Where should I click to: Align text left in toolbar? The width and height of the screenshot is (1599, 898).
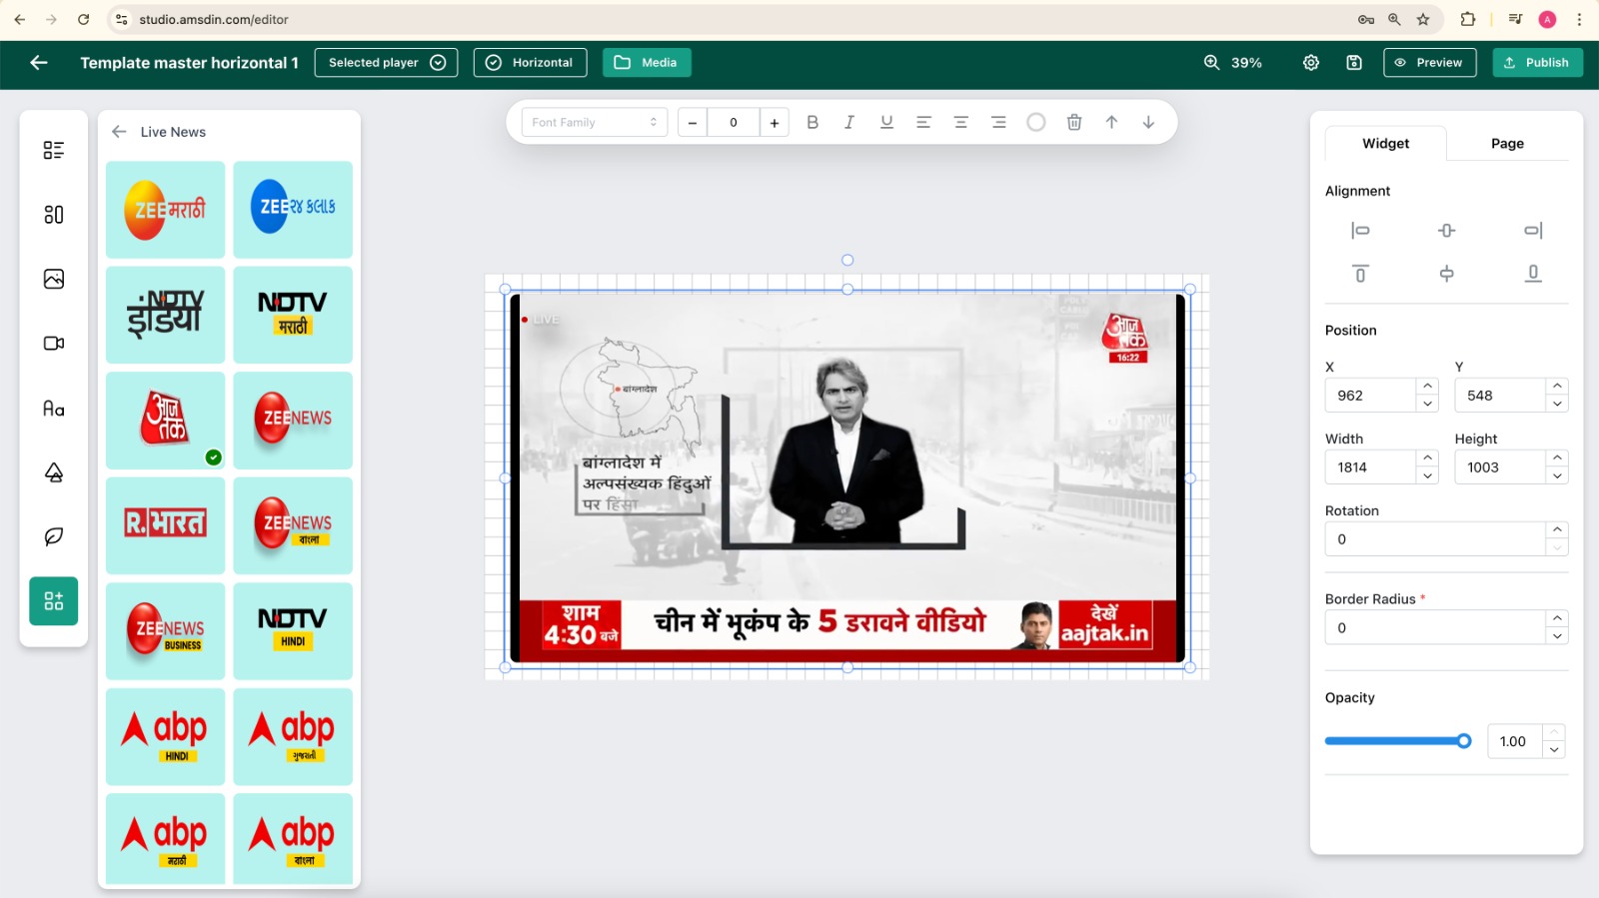923,122
